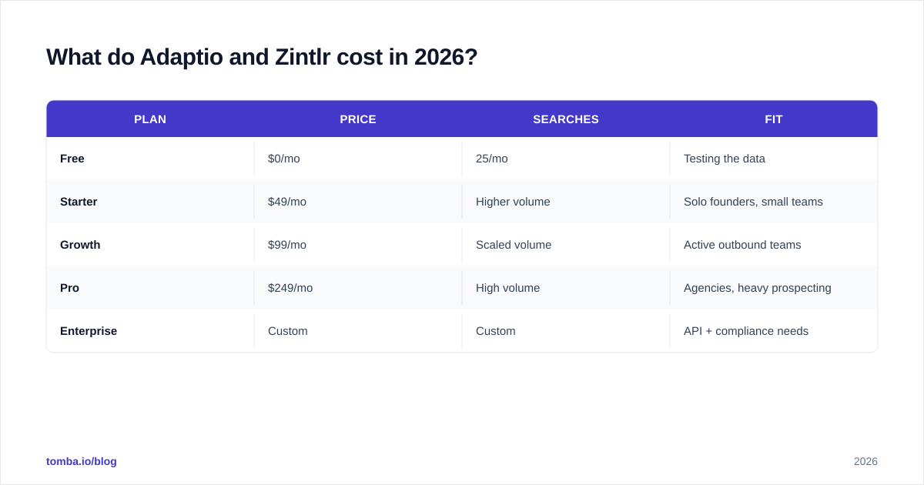Click the Active outbound teams cell
The height and width of the screenshot is (485, 924).
point(774,245)
